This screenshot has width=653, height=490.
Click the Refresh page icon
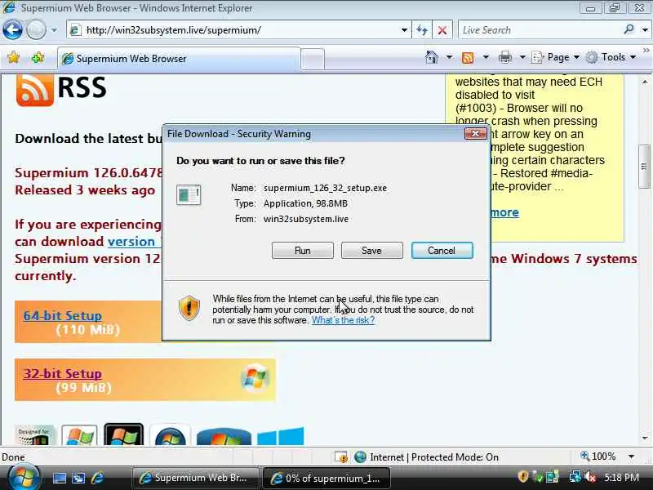[x=422, y=30]
